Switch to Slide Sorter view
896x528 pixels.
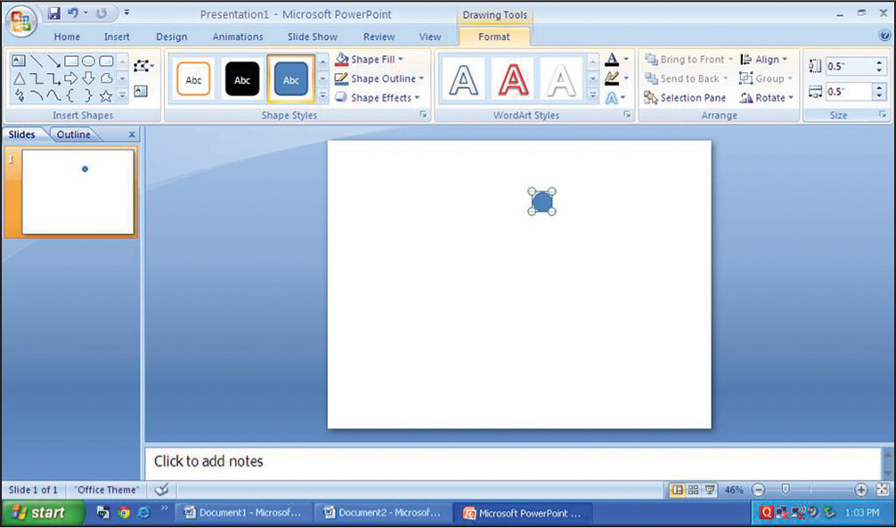(693, 490)
